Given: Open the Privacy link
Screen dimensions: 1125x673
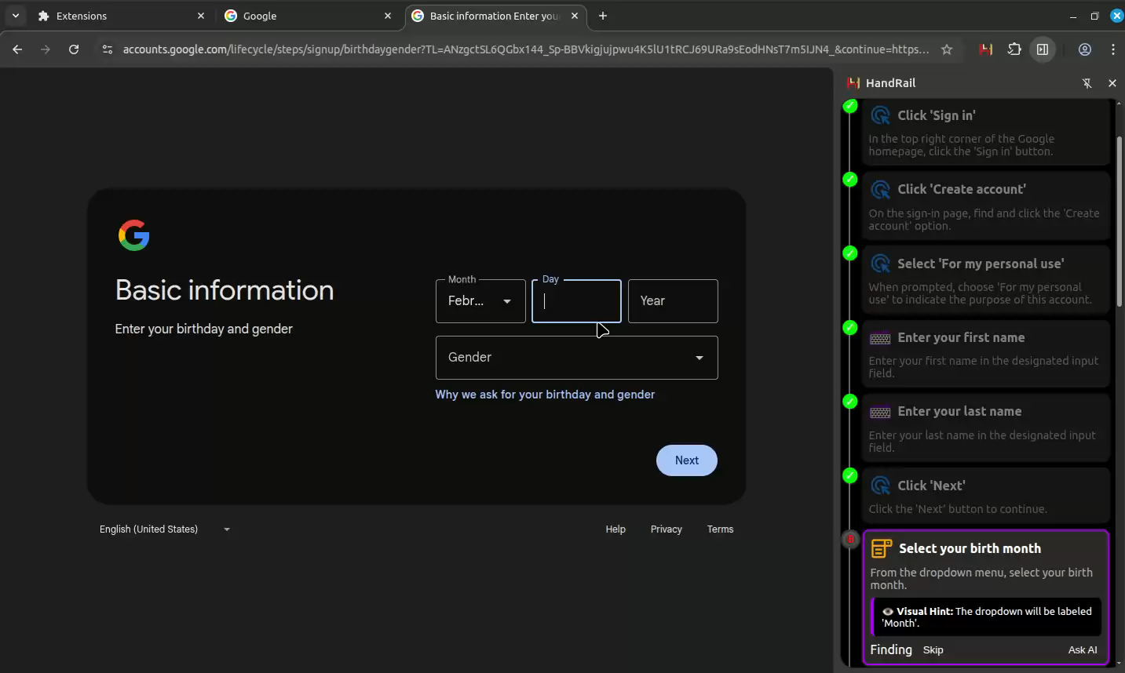Looking at the screenshot, I should click(667, 529).
